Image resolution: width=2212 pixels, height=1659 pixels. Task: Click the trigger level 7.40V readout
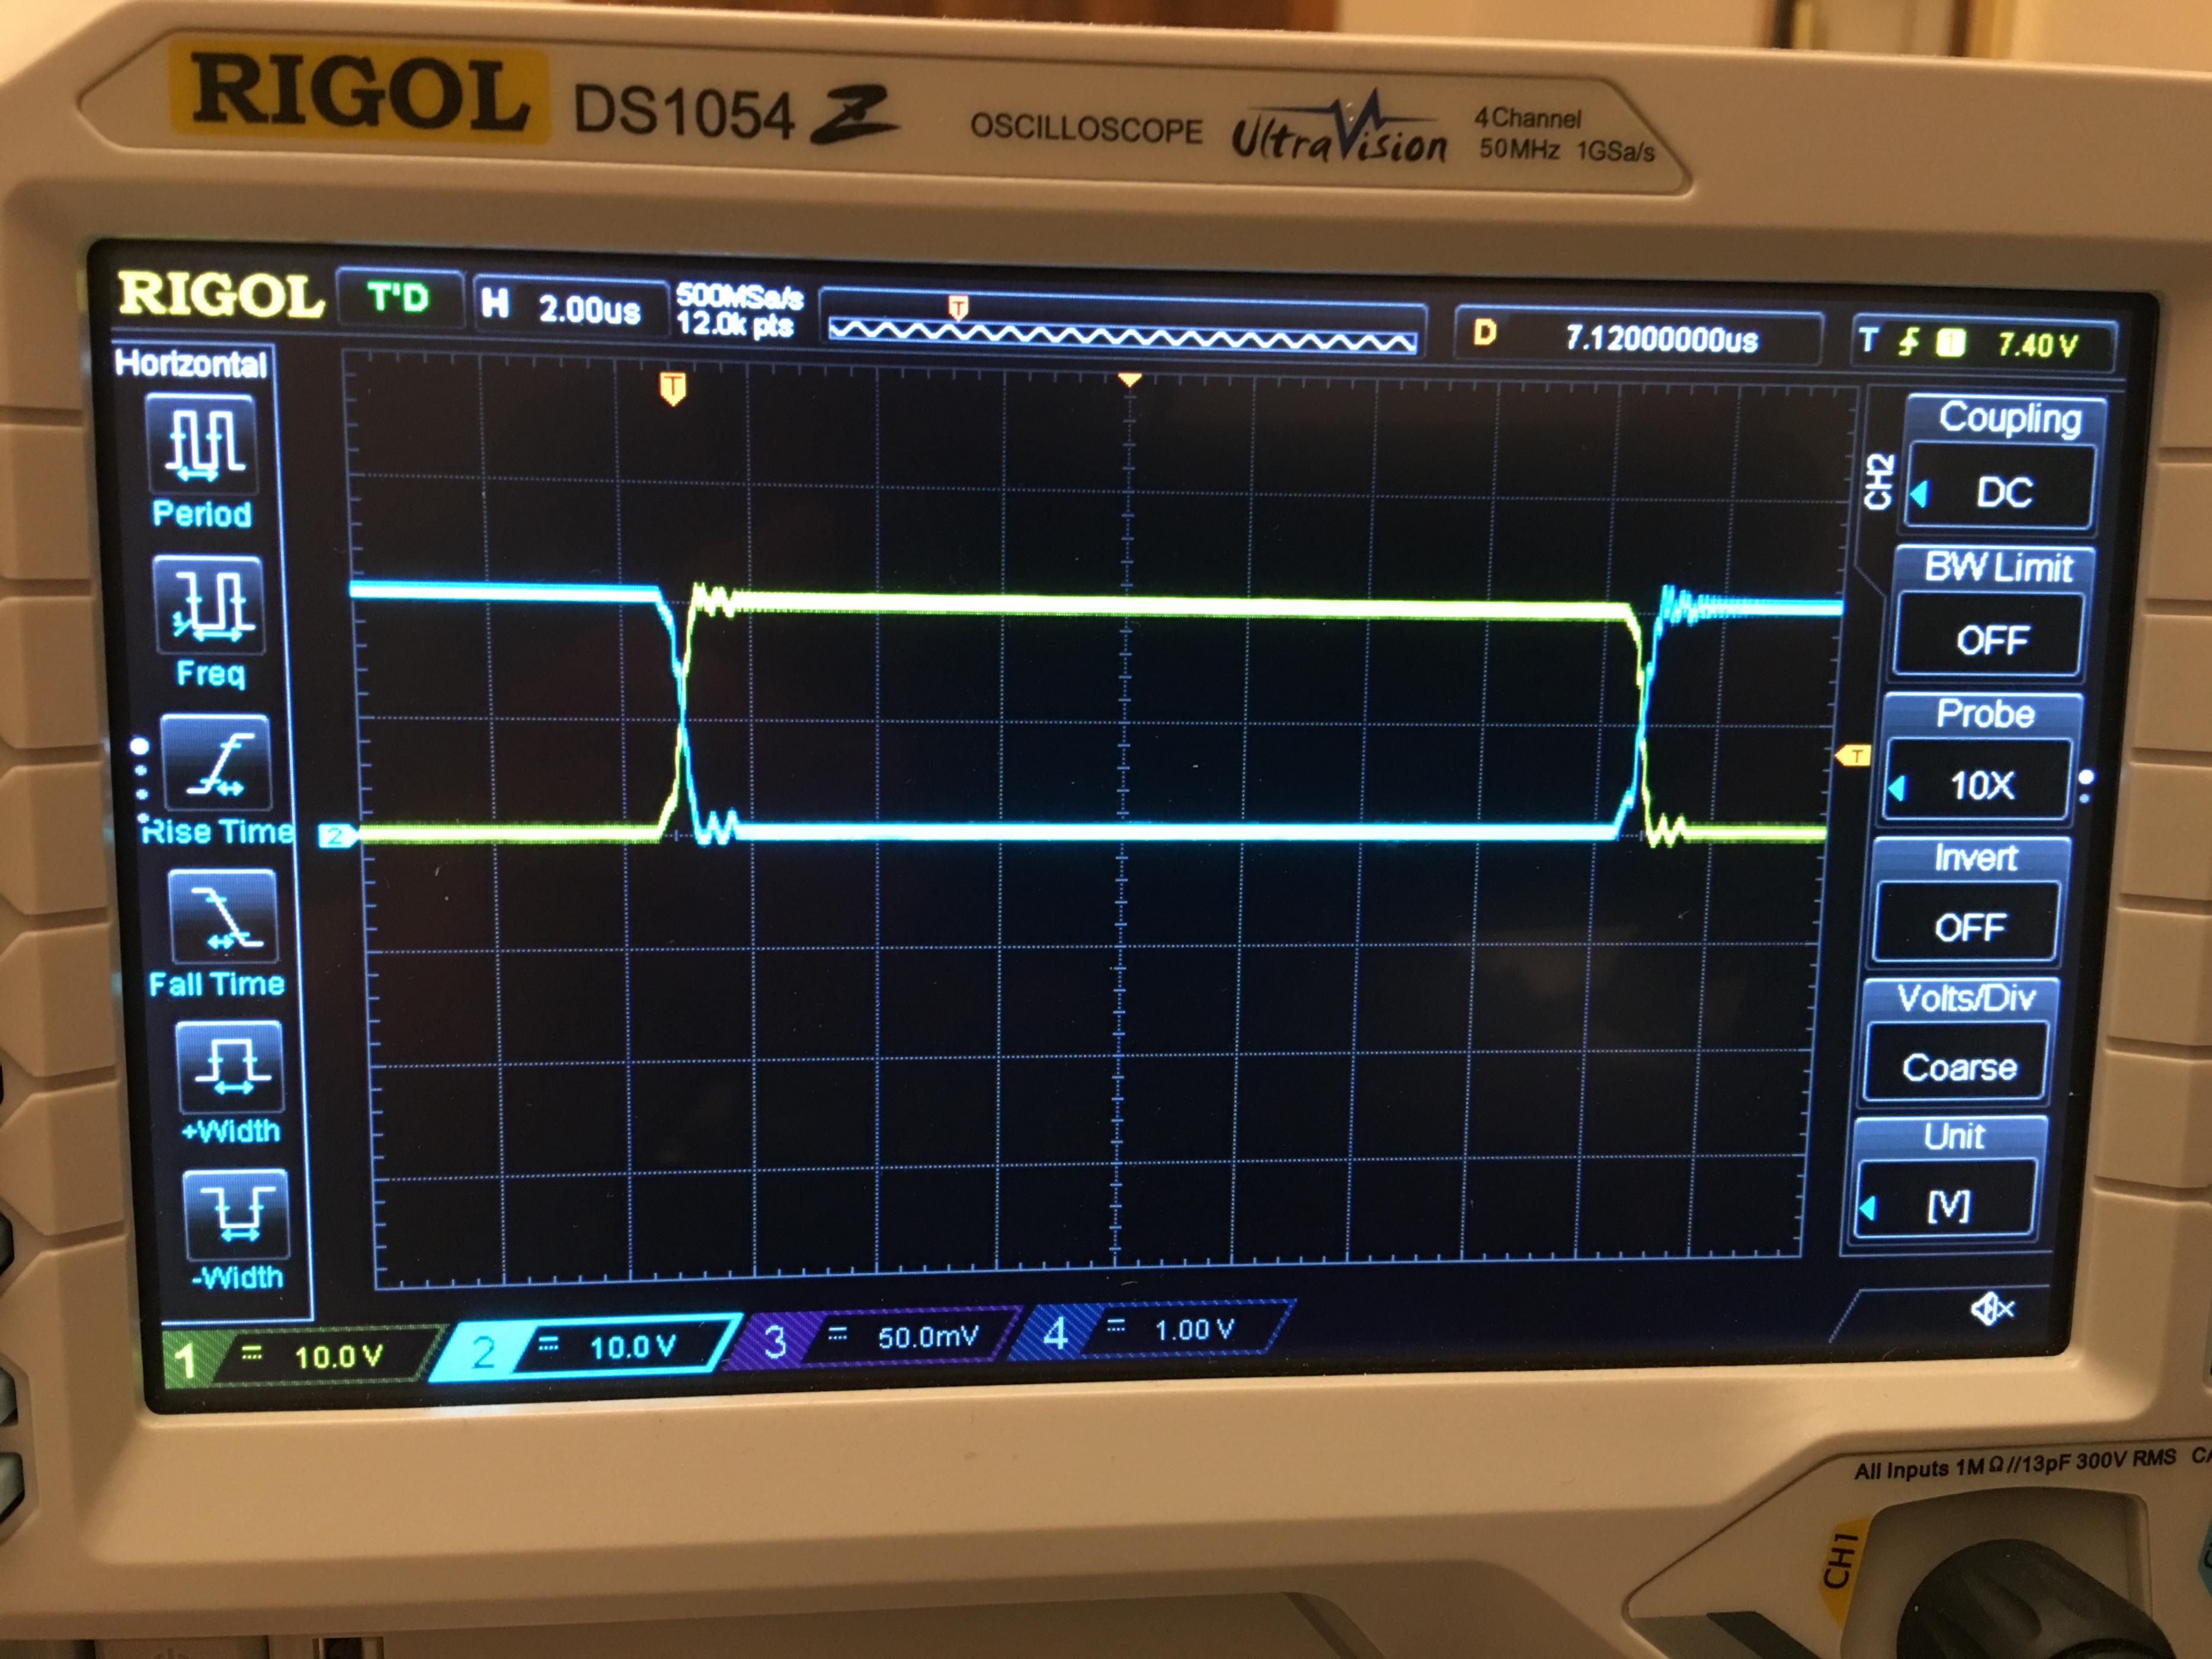(x=1984, y=344)
